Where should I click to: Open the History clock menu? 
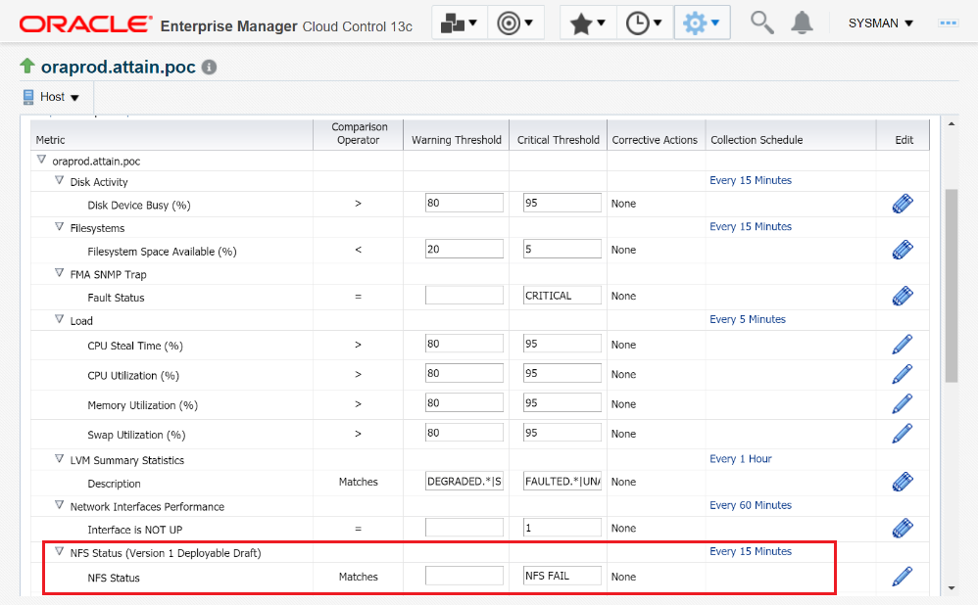point(645,23)
